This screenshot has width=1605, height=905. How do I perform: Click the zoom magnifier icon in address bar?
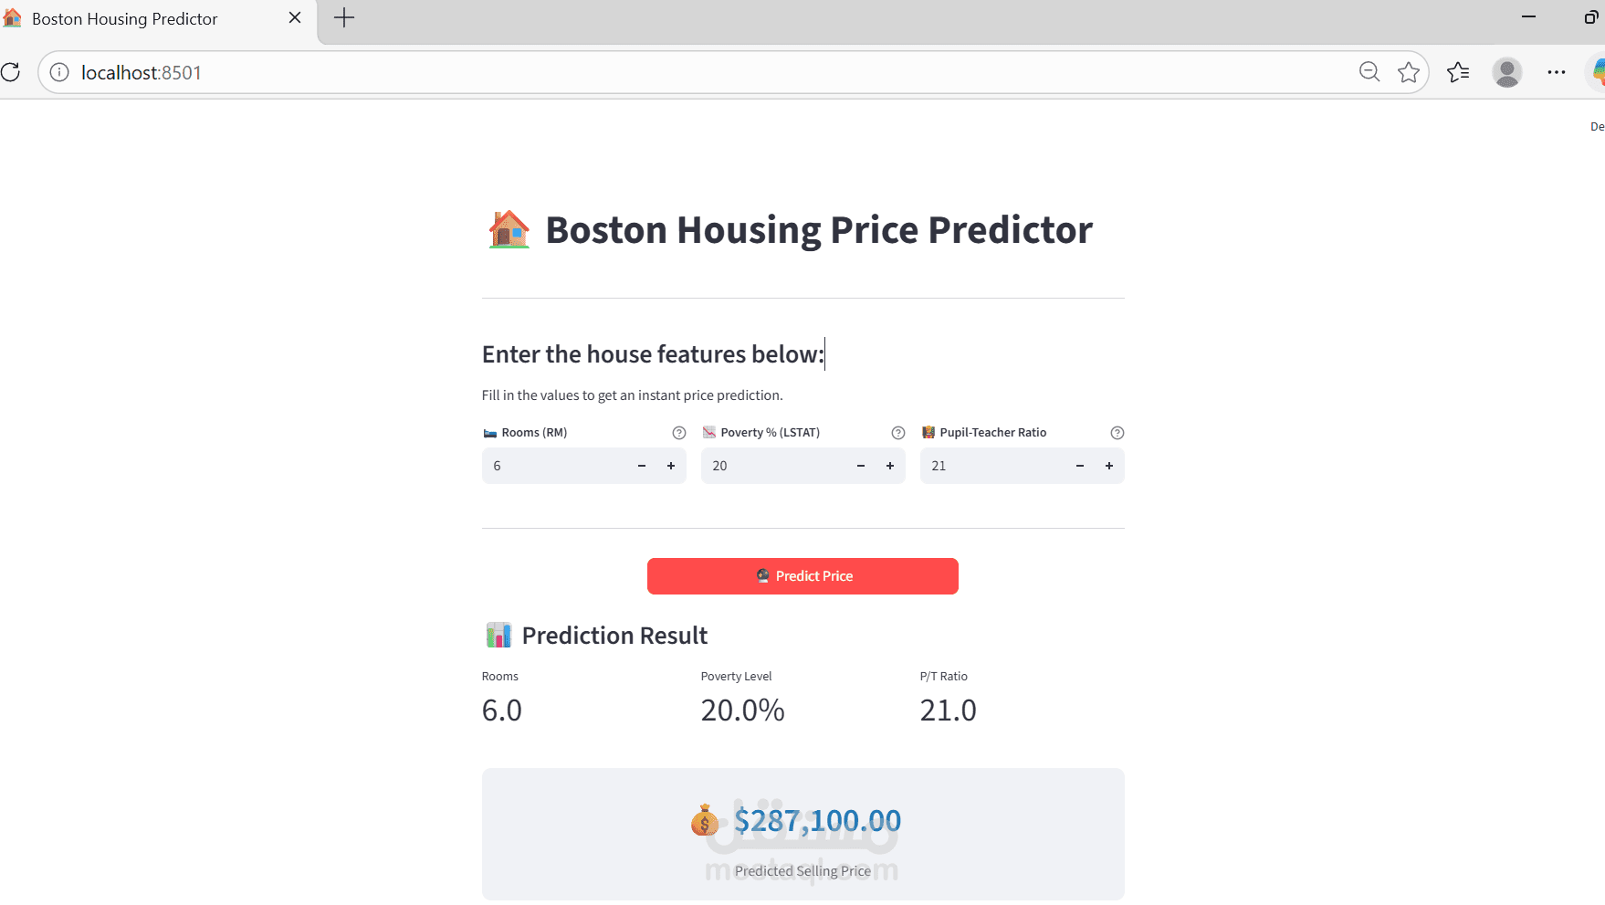(1369, 71)
